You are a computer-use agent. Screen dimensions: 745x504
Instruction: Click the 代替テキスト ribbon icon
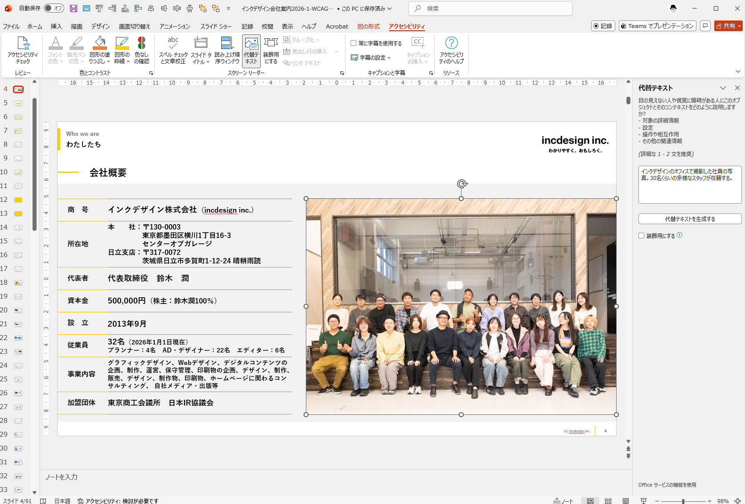point(251,50)
